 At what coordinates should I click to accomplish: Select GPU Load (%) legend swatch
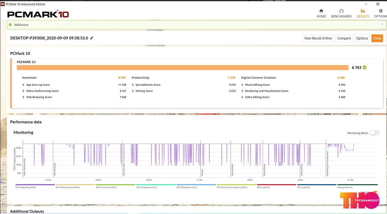[277, 185]
